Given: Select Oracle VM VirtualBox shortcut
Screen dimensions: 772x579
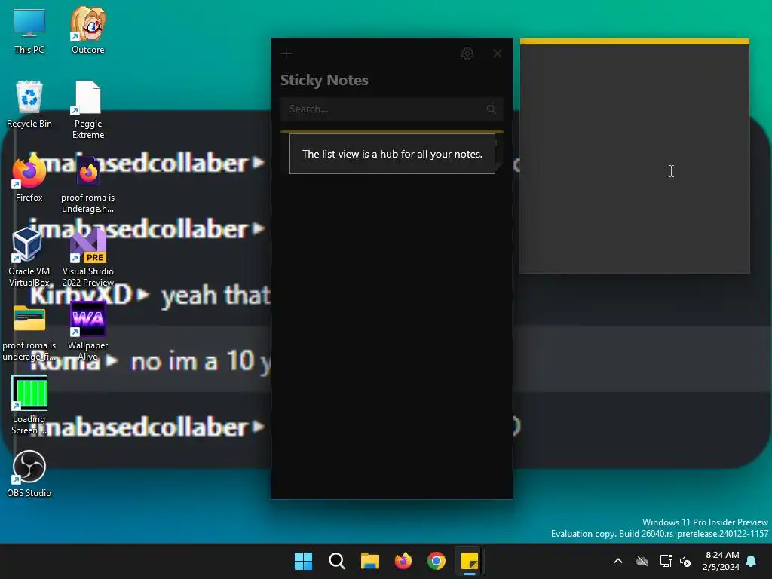Looking at the screenshot, I should (x=29, y=258).
